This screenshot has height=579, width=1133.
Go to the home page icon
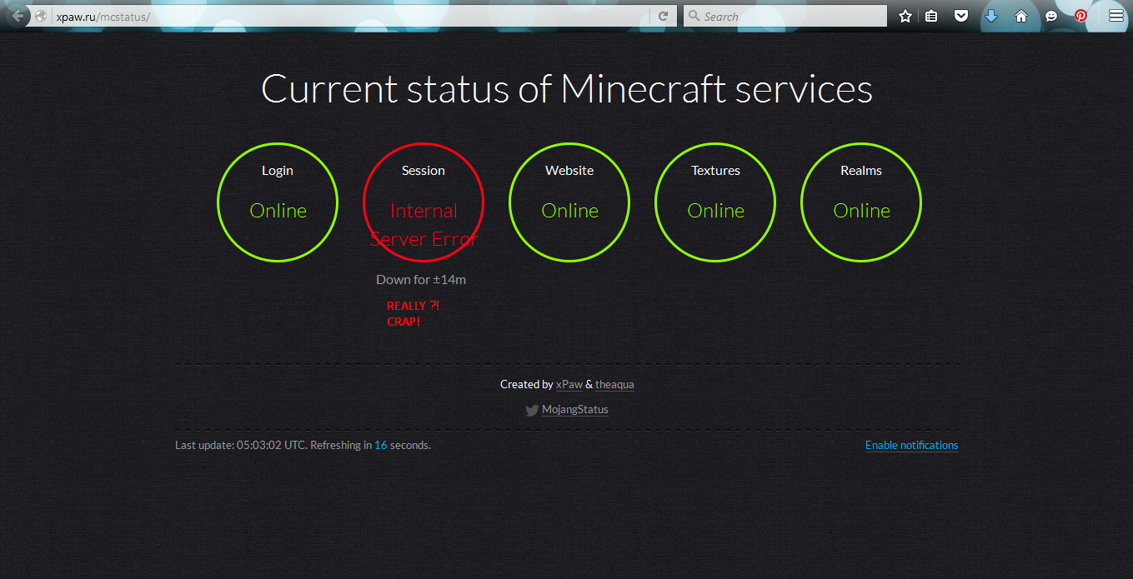coord(1020,16)
